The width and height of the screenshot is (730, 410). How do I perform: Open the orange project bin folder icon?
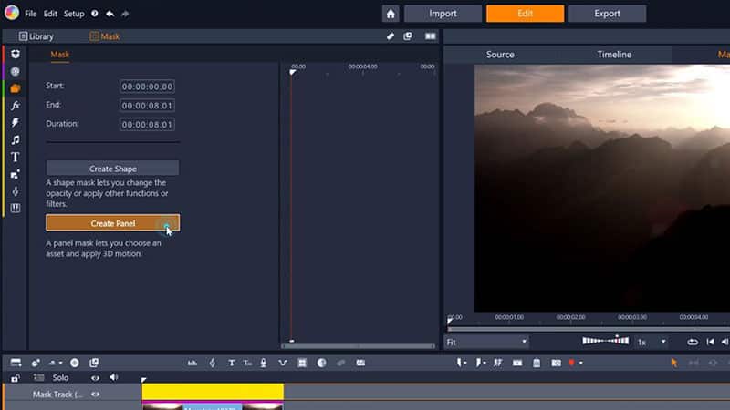coord(16,88)
